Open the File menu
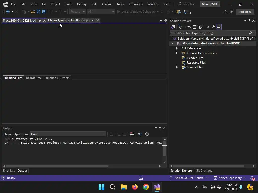This screenshot has width=258, height=193. point(13,4)
